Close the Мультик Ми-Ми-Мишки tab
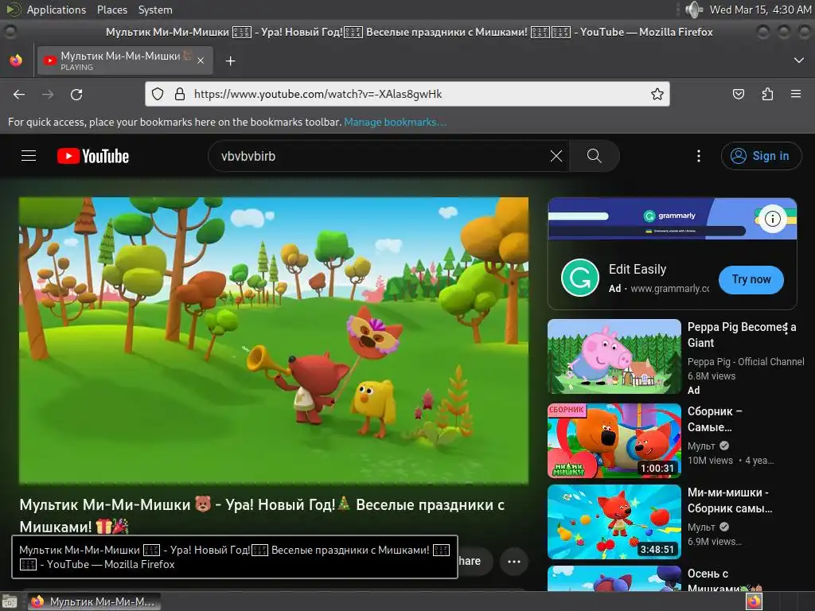The height and width of the screenshot is (611, 815). pos(201,60)
